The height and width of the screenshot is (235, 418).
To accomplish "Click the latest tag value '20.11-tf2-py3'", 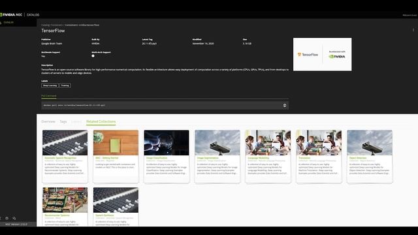I will [150, 44].
